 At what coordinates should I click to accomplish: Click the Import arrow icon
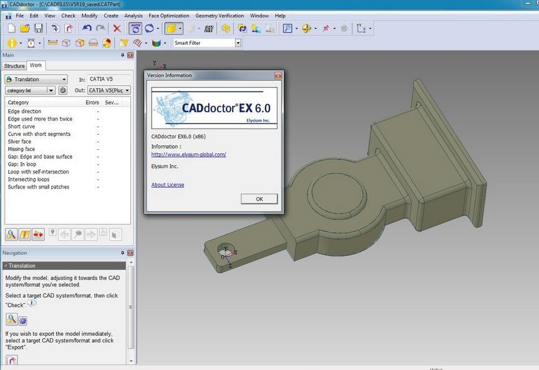56,29
